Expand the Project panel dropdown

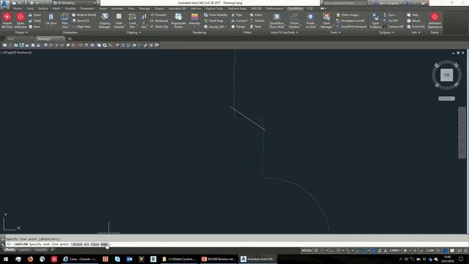[21, 32]
